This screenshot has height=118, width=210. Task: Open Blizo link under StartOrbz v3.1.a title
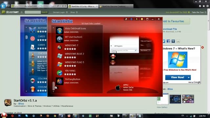point(21,104)
